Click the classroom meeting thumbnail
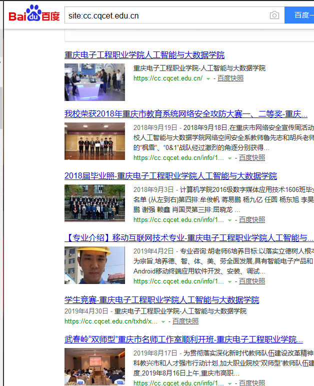 point(94,367)
